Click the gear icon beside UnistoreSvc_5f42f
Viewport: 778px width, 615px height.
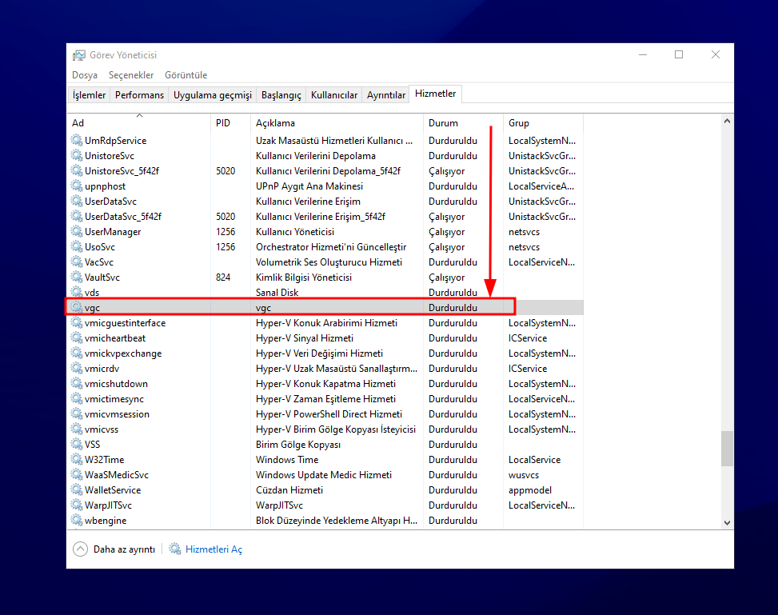click(77, 170)
